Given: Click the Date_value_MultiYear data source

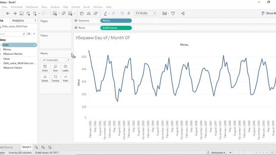Looking at the screenshot, I should point(15,26).
